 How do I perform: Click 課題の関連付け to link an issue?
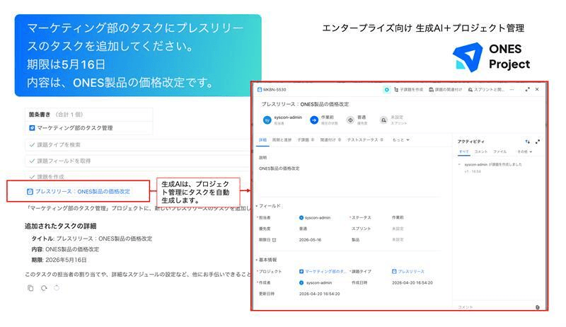click(x=445, y=89)
